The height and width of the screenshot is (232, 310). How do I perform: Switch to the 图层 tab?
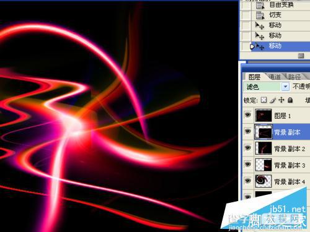[x=254, y=77]
